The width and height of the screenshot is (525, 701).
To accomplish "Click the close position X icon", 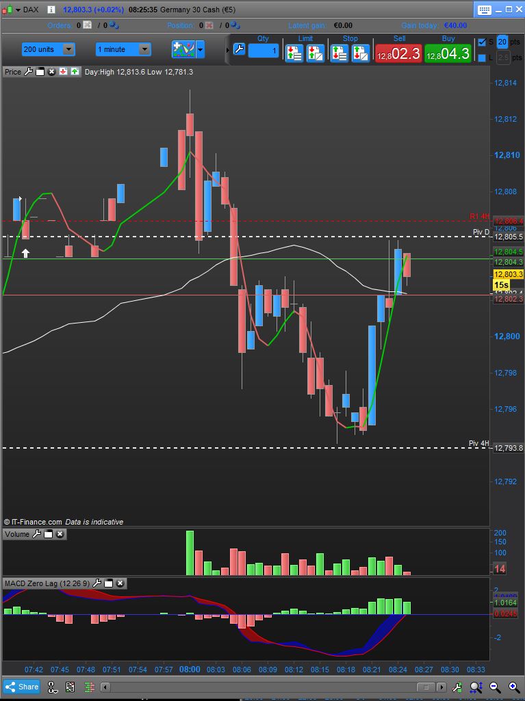I will tap(209, 25).
